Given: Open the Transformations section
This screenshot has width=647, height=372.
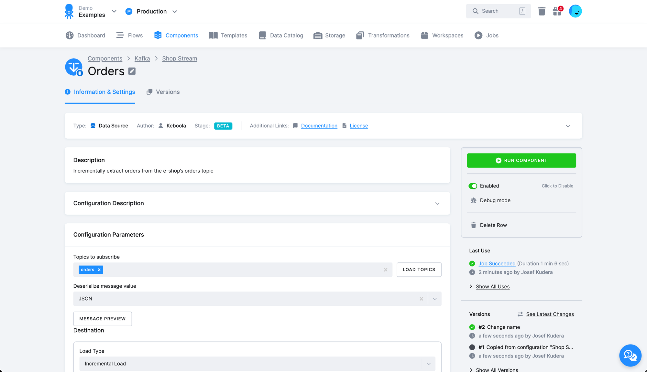Looking at the screenshot, I should point(383,35).
